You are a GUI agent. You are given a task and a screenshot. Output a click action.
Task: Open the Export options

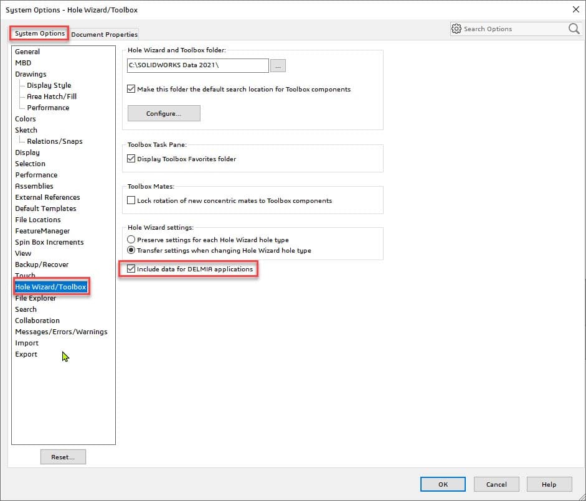pos(26,354)
